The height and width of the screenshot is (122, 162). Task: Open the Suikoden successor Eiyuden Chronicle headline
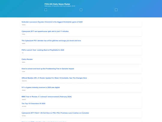coord(52,22)
